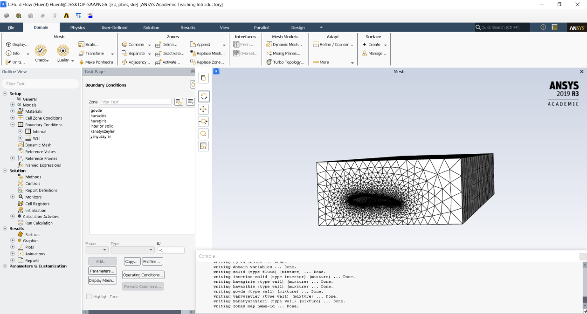Viewport: 587px width, 314px height.
Task: Open the Units settings
Action: 15,62
